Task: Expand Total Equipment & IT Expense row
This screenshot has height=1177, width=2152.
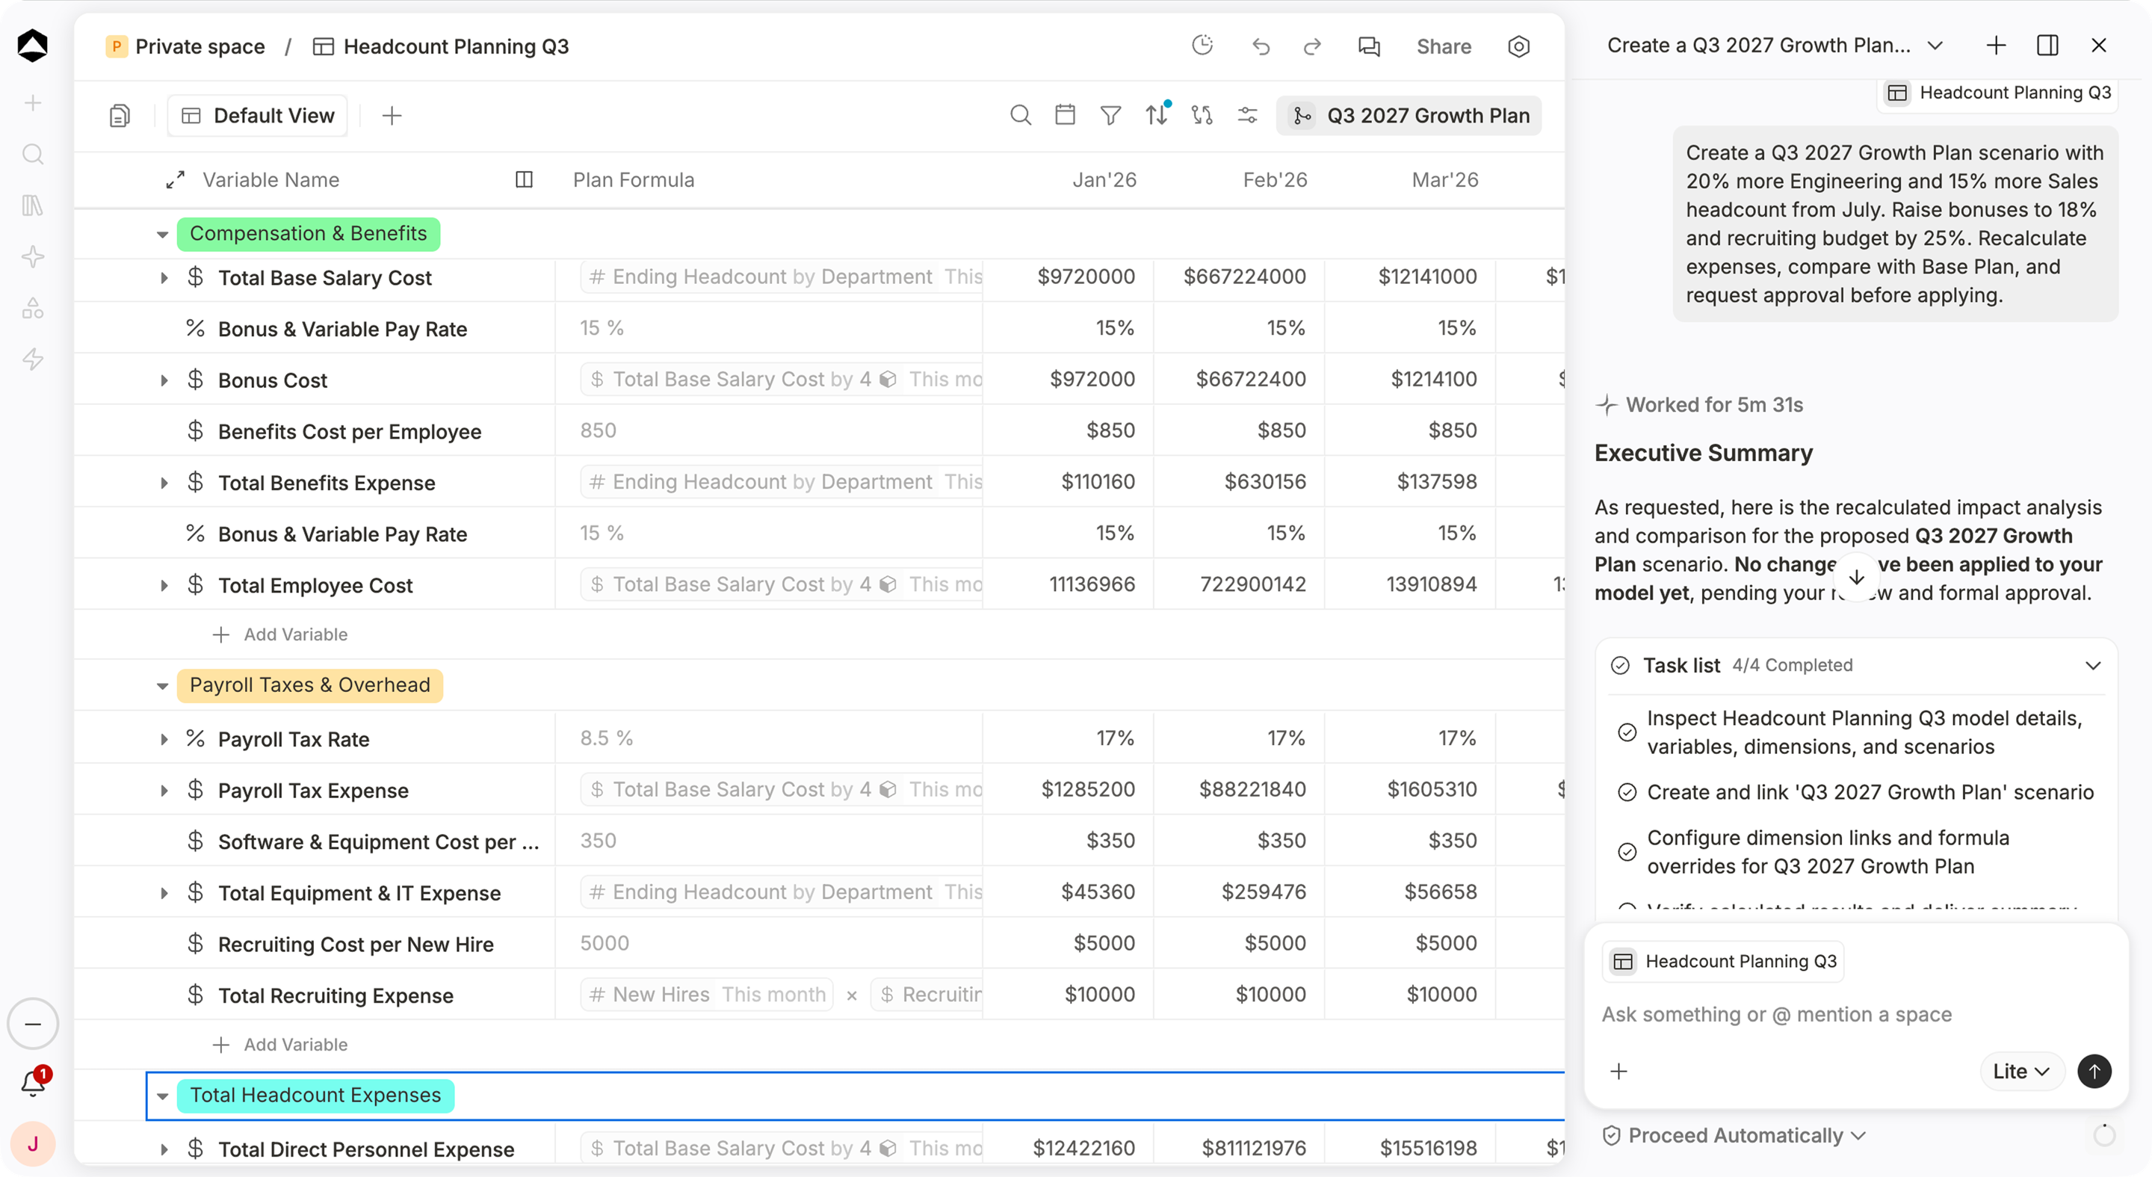Action: click(164, 893)
